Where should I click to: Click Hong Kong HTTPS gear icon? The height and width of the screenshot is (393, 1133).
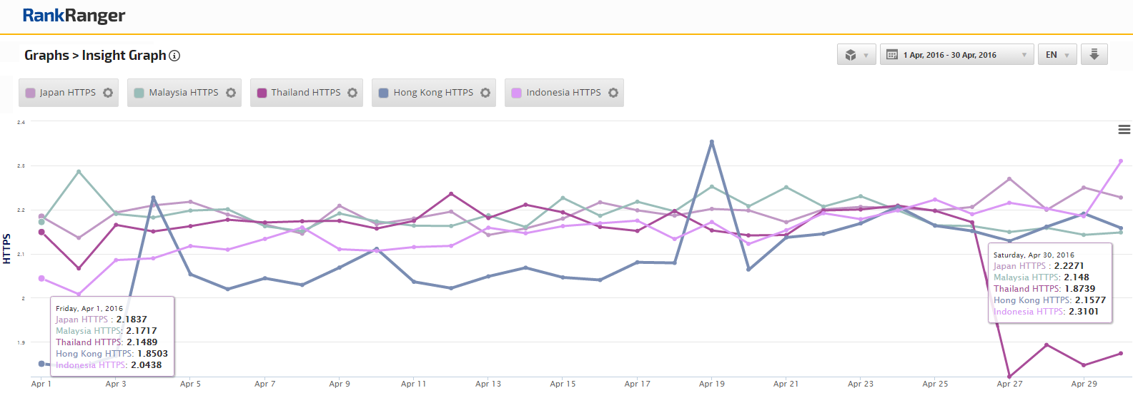(x=485, y=93)
